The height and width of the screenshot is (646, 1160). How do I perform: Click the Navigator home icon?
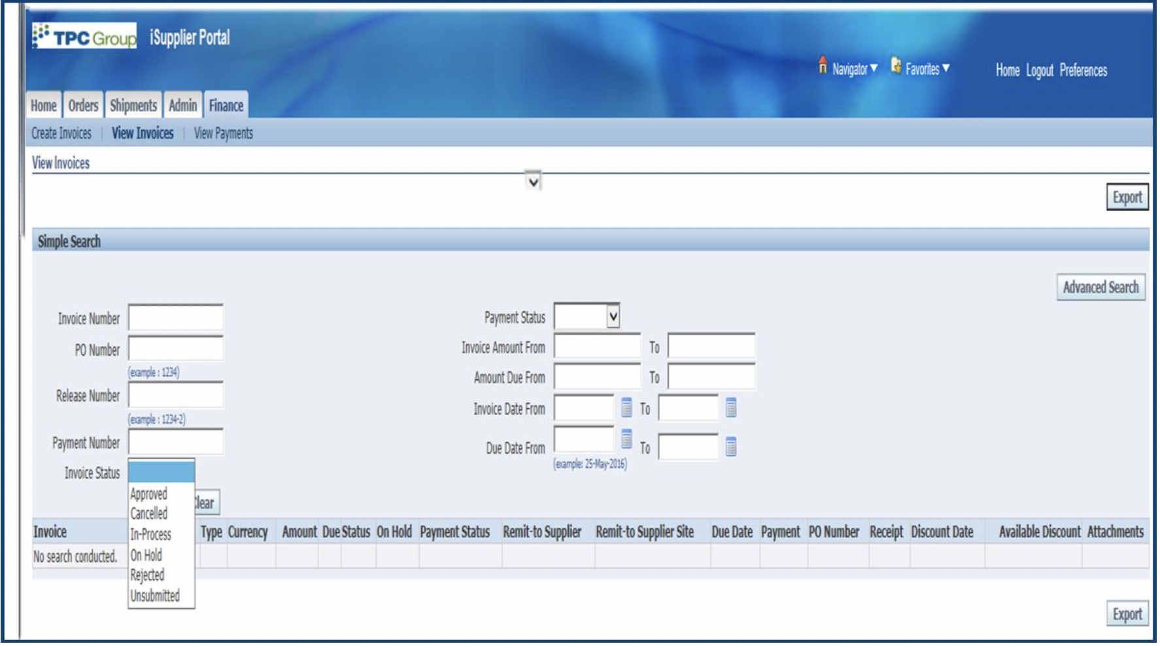tap(823, 65)
